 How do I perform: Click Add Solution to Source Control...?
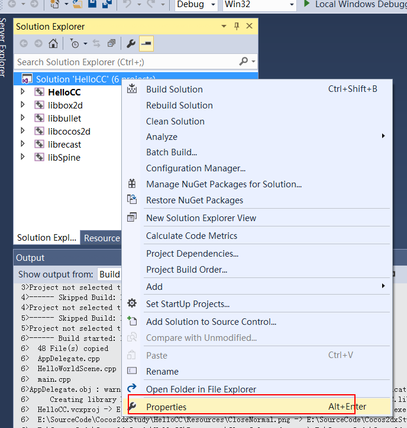[257, 321]
